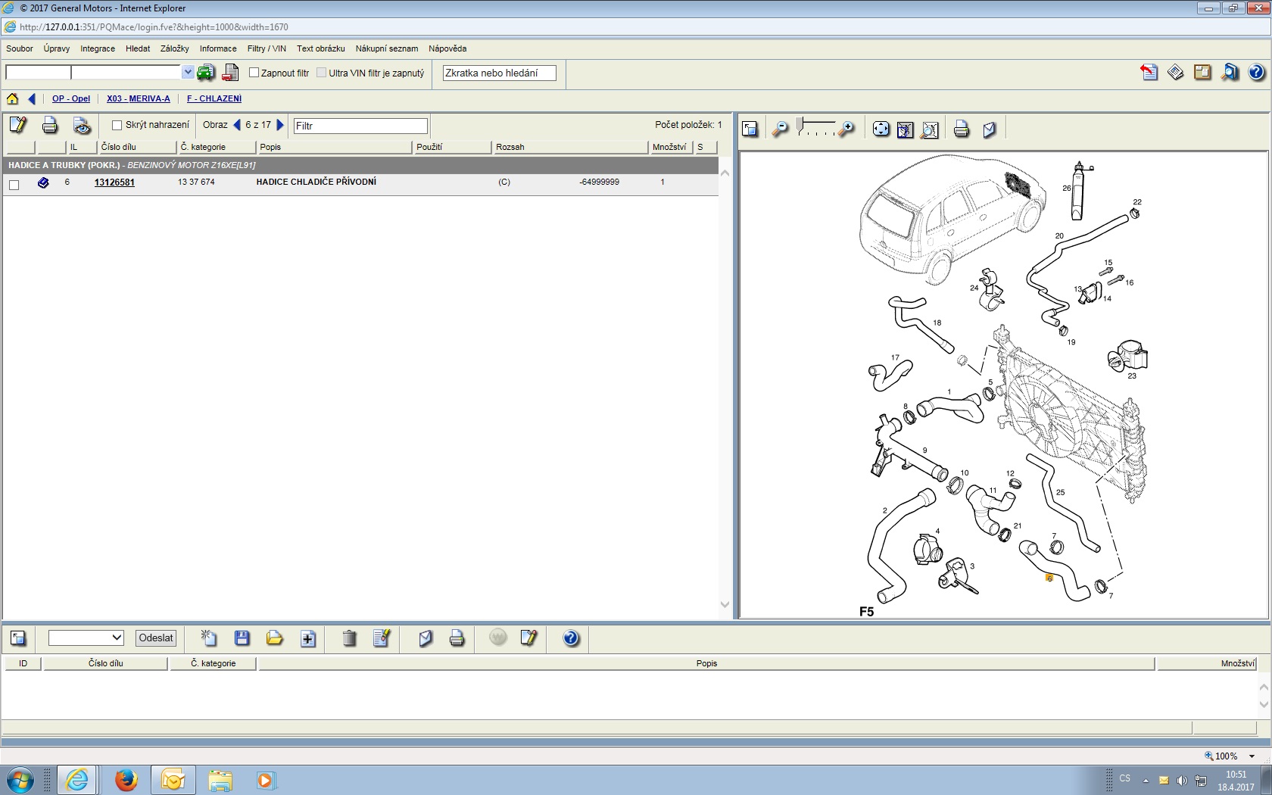Save the shopping list
This screenshot has width=1272, height=795.
[242, 638]
